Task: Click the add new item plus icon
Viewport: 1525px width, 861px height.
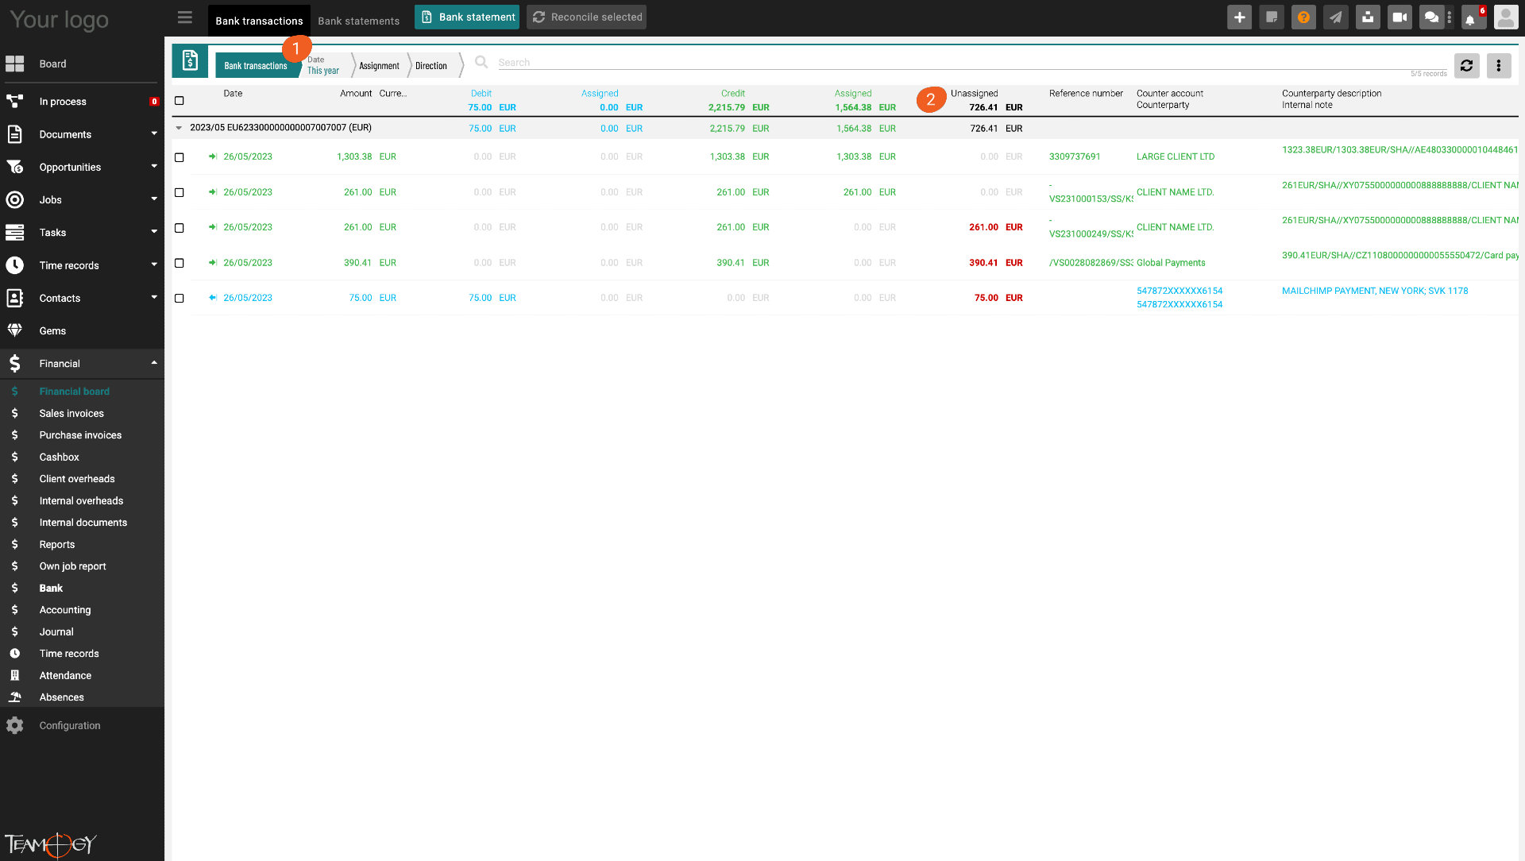Action: 1241,17
